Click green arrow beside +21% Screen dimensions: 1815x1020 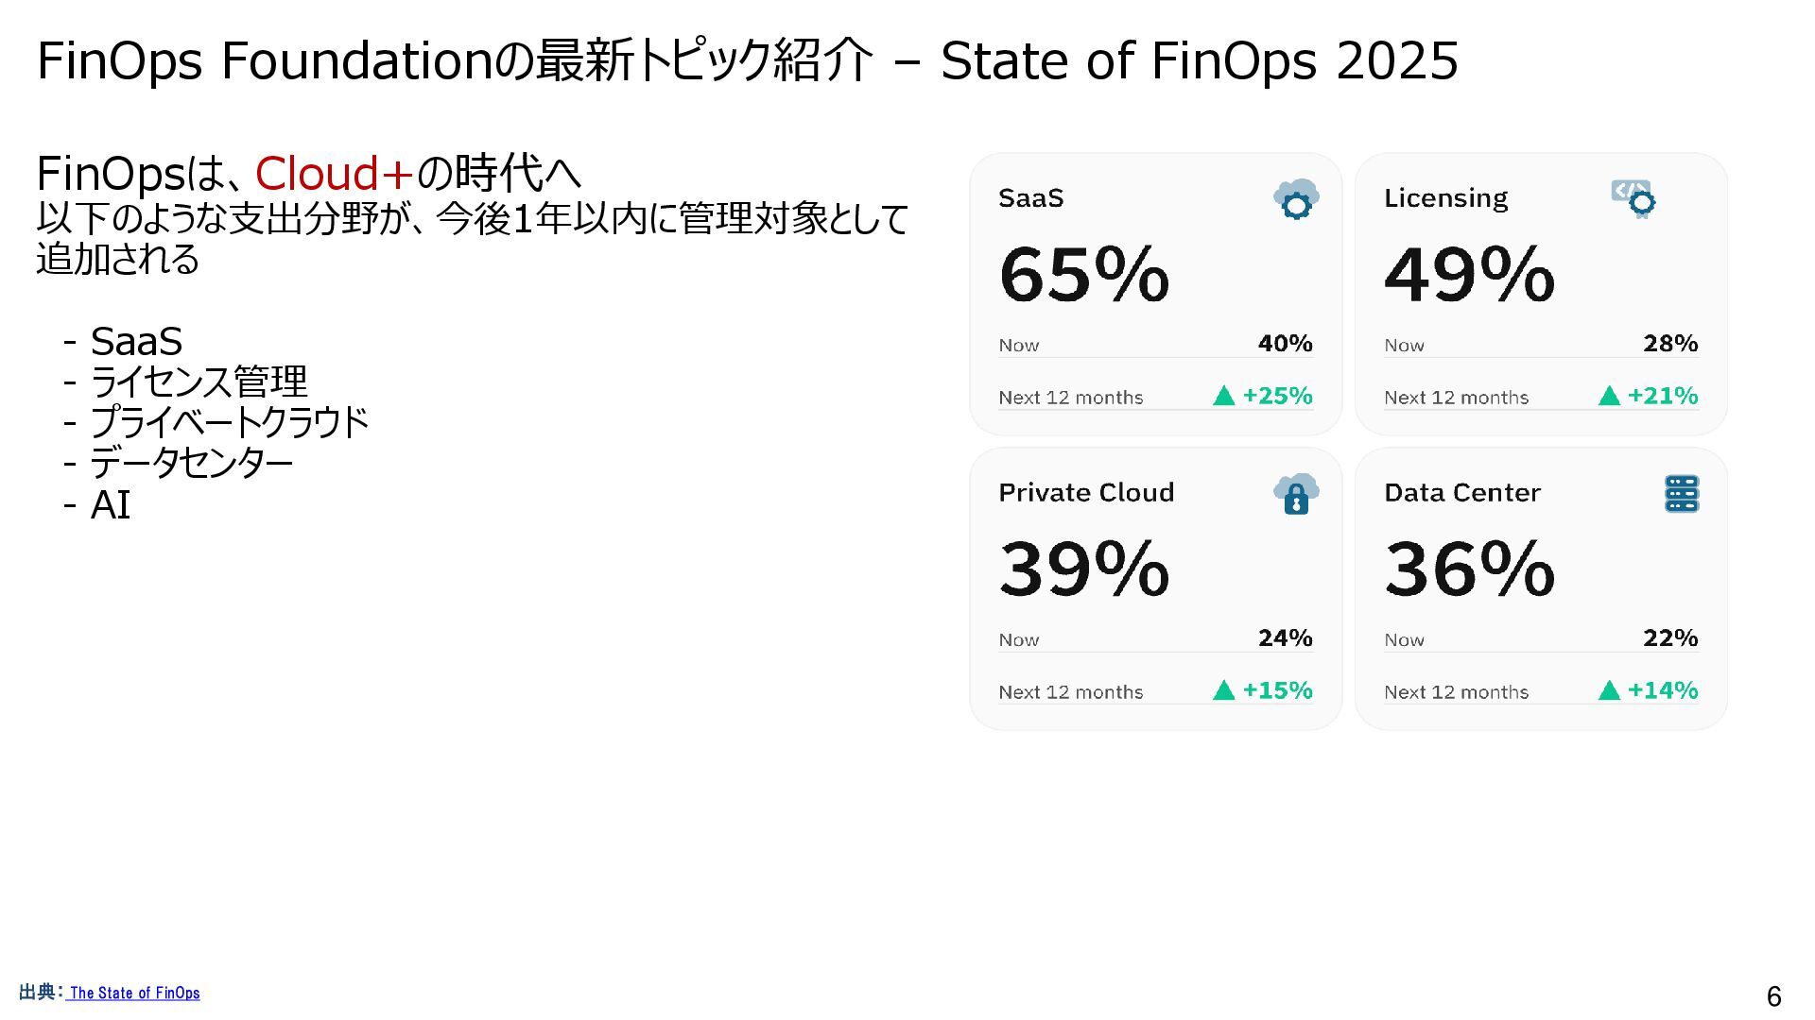tap(1610, 396)
